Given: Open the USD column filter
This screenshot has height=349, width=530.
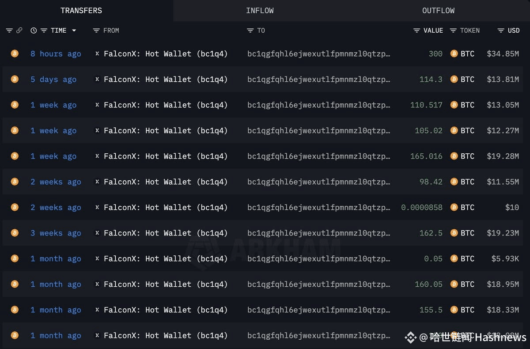Looking at the screenshot, I should 500,30.
